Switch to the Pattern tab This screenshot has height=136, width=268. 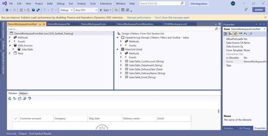click(23, 93)
